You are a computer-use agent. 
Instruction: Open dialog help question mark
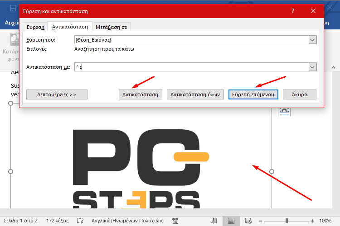(x=293, y=11)
